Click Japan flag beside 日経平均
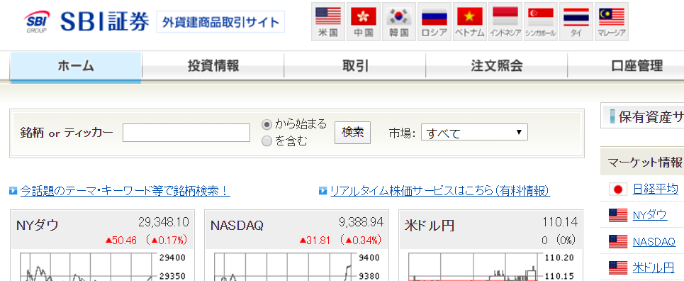 [x=617, y=189]
